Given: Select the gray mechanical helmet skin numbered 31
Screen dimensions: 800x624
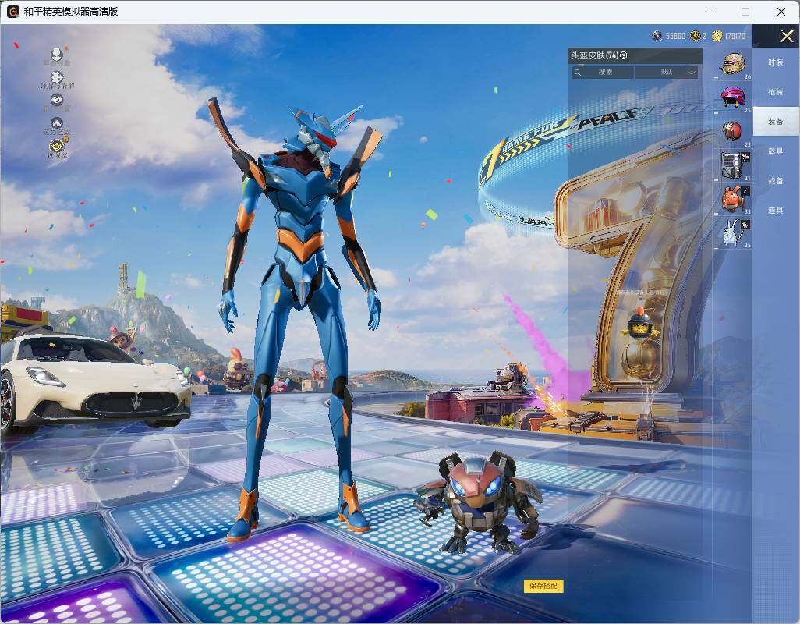Looking at the screenshot, I should pyautogui.click(x=734, y=165).
